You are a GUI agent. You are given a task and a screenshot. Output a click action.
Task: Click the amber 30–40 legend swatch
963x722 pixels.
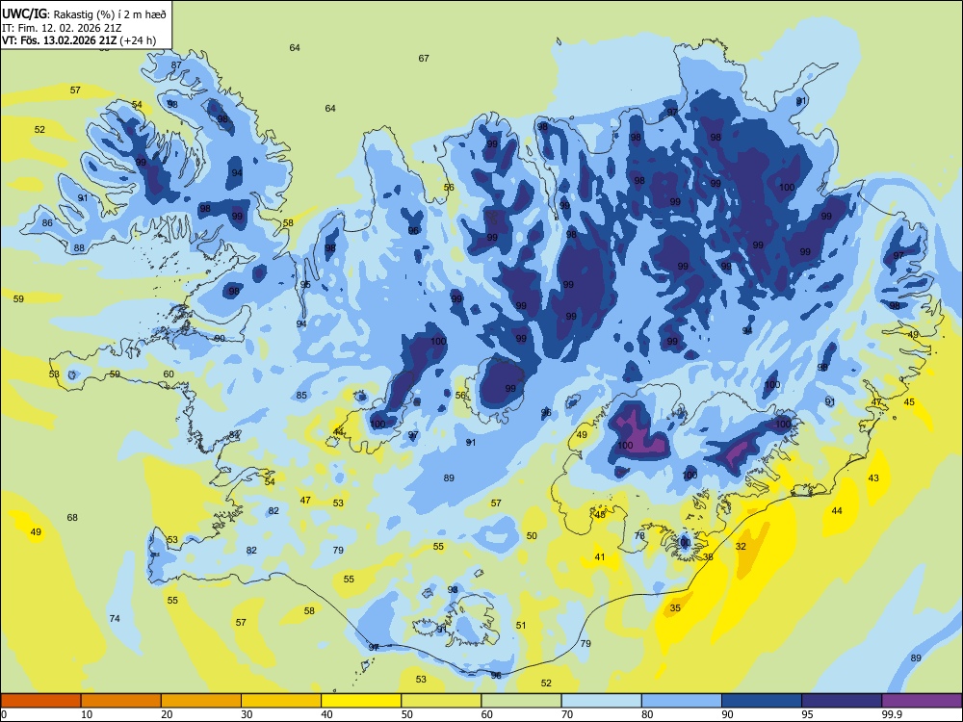(x=281, y=701)
